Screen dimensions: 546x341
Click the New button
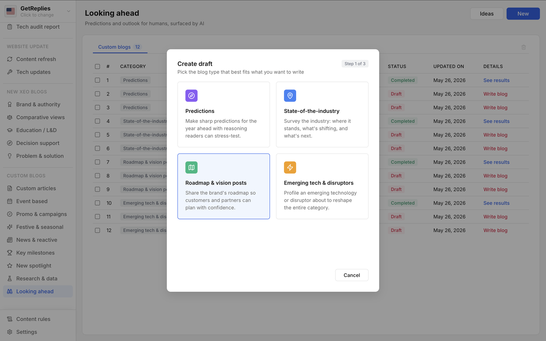[x=523, y=14]
